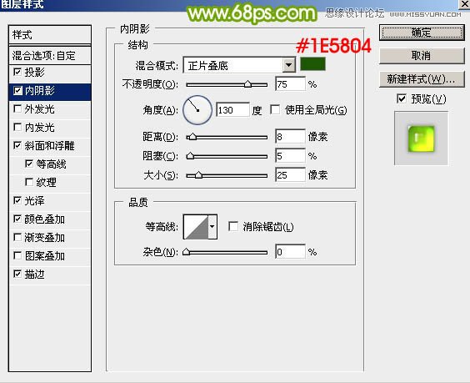Screen dimensions: 470x383
Task: Click the distance field showing 8
Action: (x=290, y=137)
